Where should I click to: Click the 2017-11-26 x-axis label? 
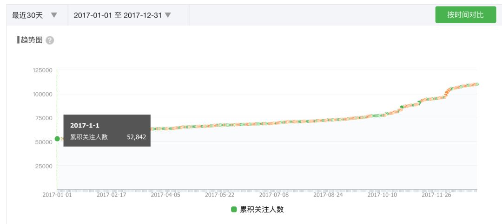point(436,195)
